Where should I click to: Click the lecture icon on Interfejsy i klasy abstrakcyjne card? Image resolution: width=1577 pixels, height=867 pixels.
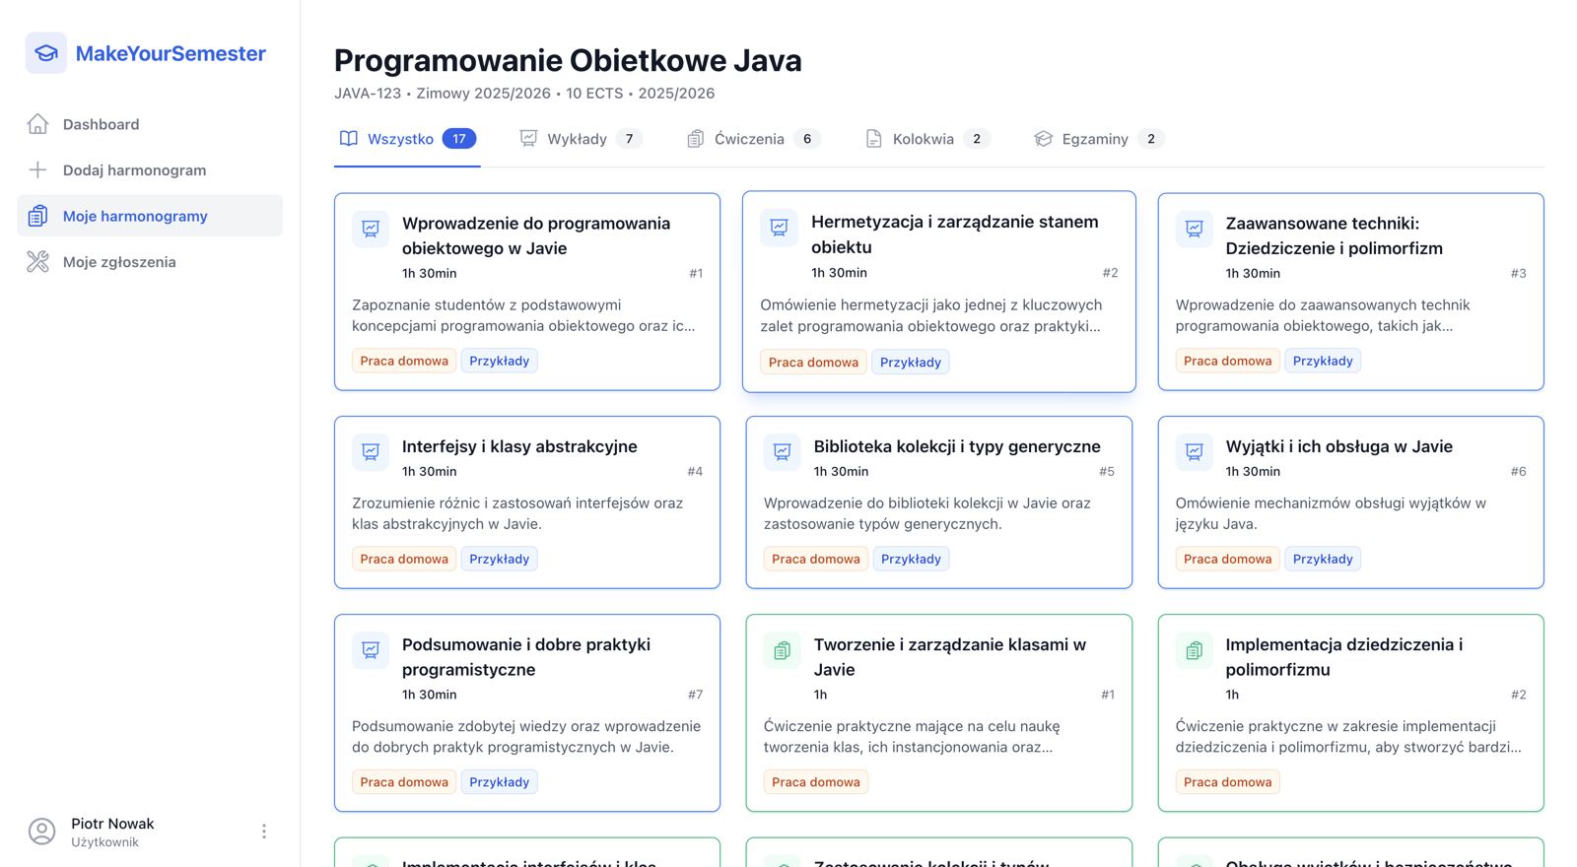click(371, 452)
